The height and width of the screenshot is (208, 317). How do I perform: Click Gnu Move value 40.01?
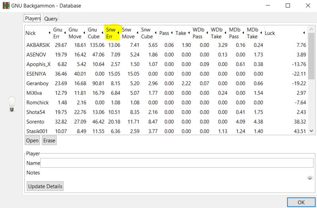[80, 74]
